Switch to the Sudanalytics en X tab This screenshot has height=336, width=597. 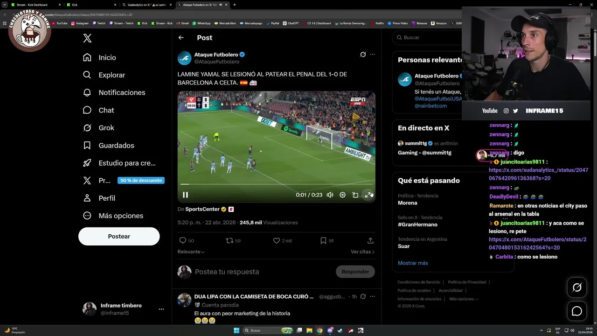pyautogui.click(x=147, y=5)
